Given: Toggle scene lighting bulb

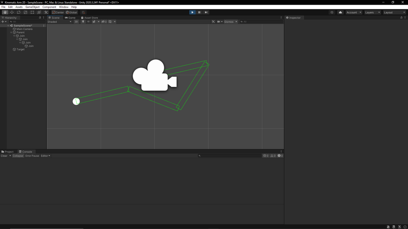Looking at the screenshot, I should 83,22.
